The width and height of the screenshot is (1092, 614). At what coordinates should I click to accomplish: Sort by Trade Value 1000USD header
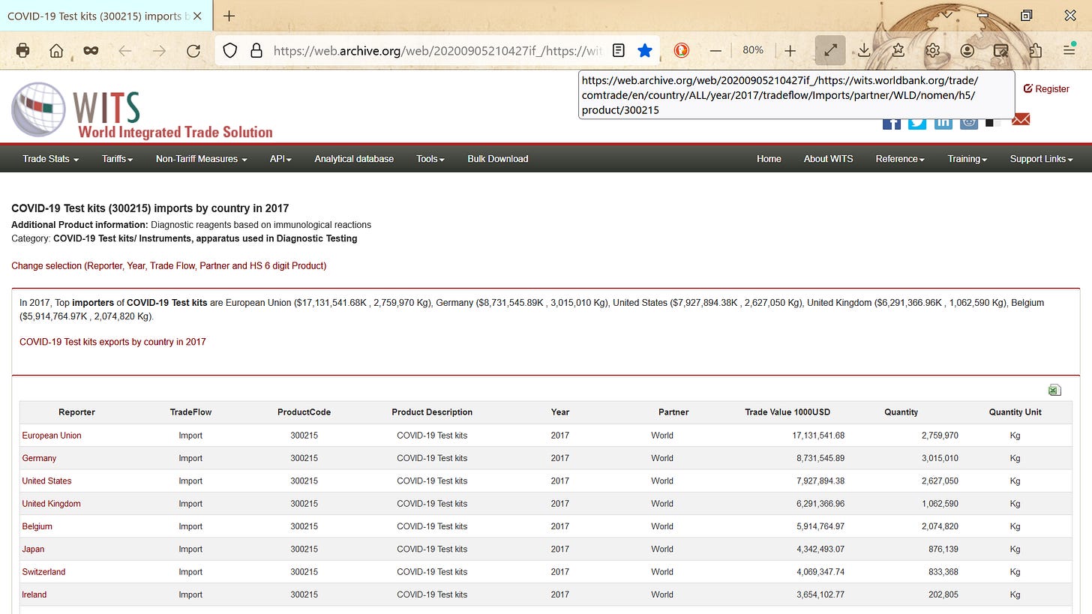(x=787, y=412)
